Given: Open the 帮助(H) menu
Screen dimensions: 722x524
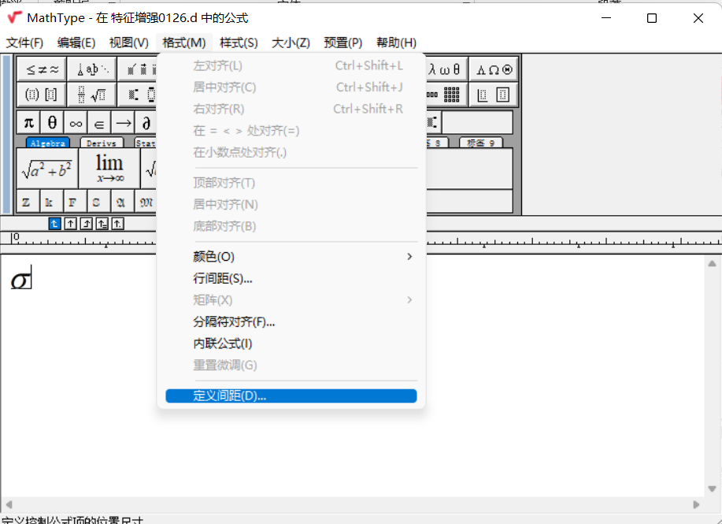Looking at the screenshot, I should click(397, 43).
